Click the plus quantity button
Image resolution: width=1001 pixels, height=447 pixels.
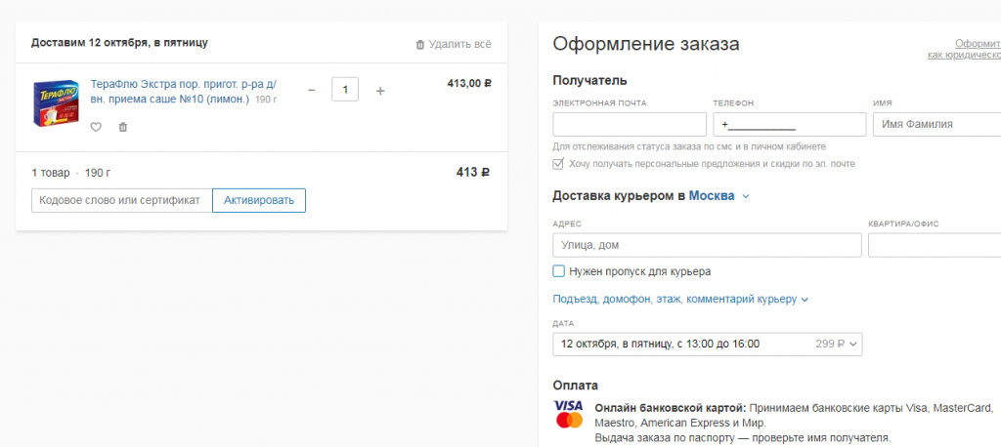point(380,91)
